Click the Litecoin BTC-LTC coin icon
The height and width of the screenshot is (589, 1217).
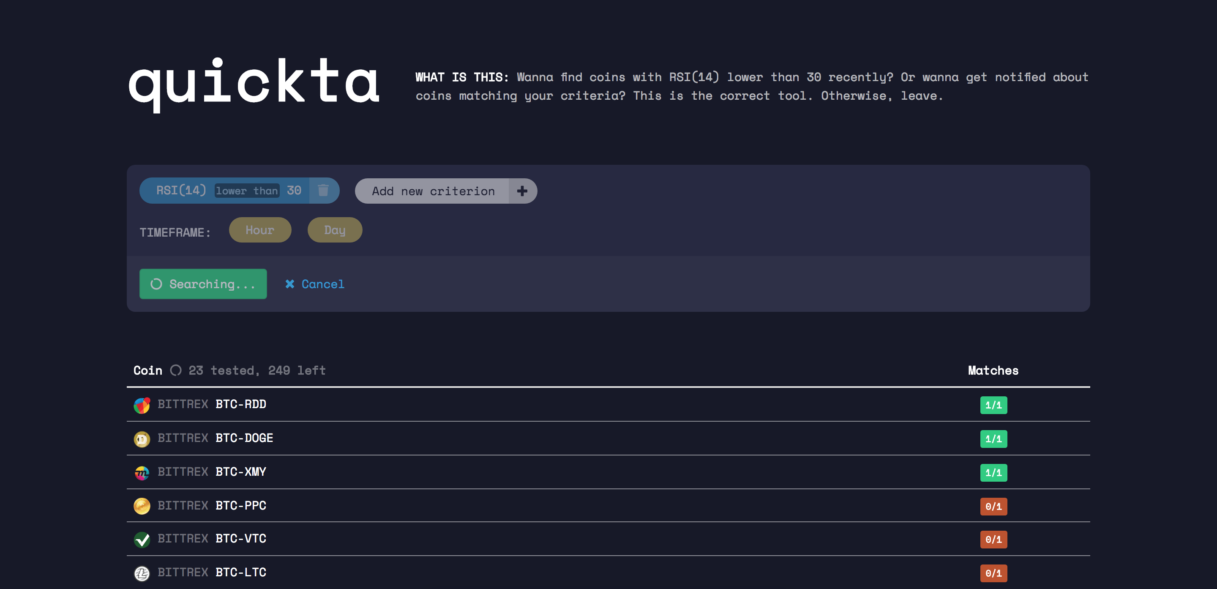(142, 573)
